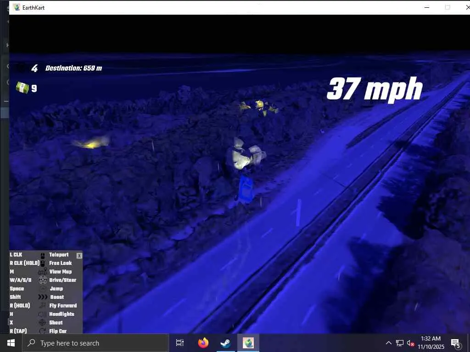Click the "EarthKart" window title text
470x352 pixels.
pyautogui.click(x=33, y=8)
